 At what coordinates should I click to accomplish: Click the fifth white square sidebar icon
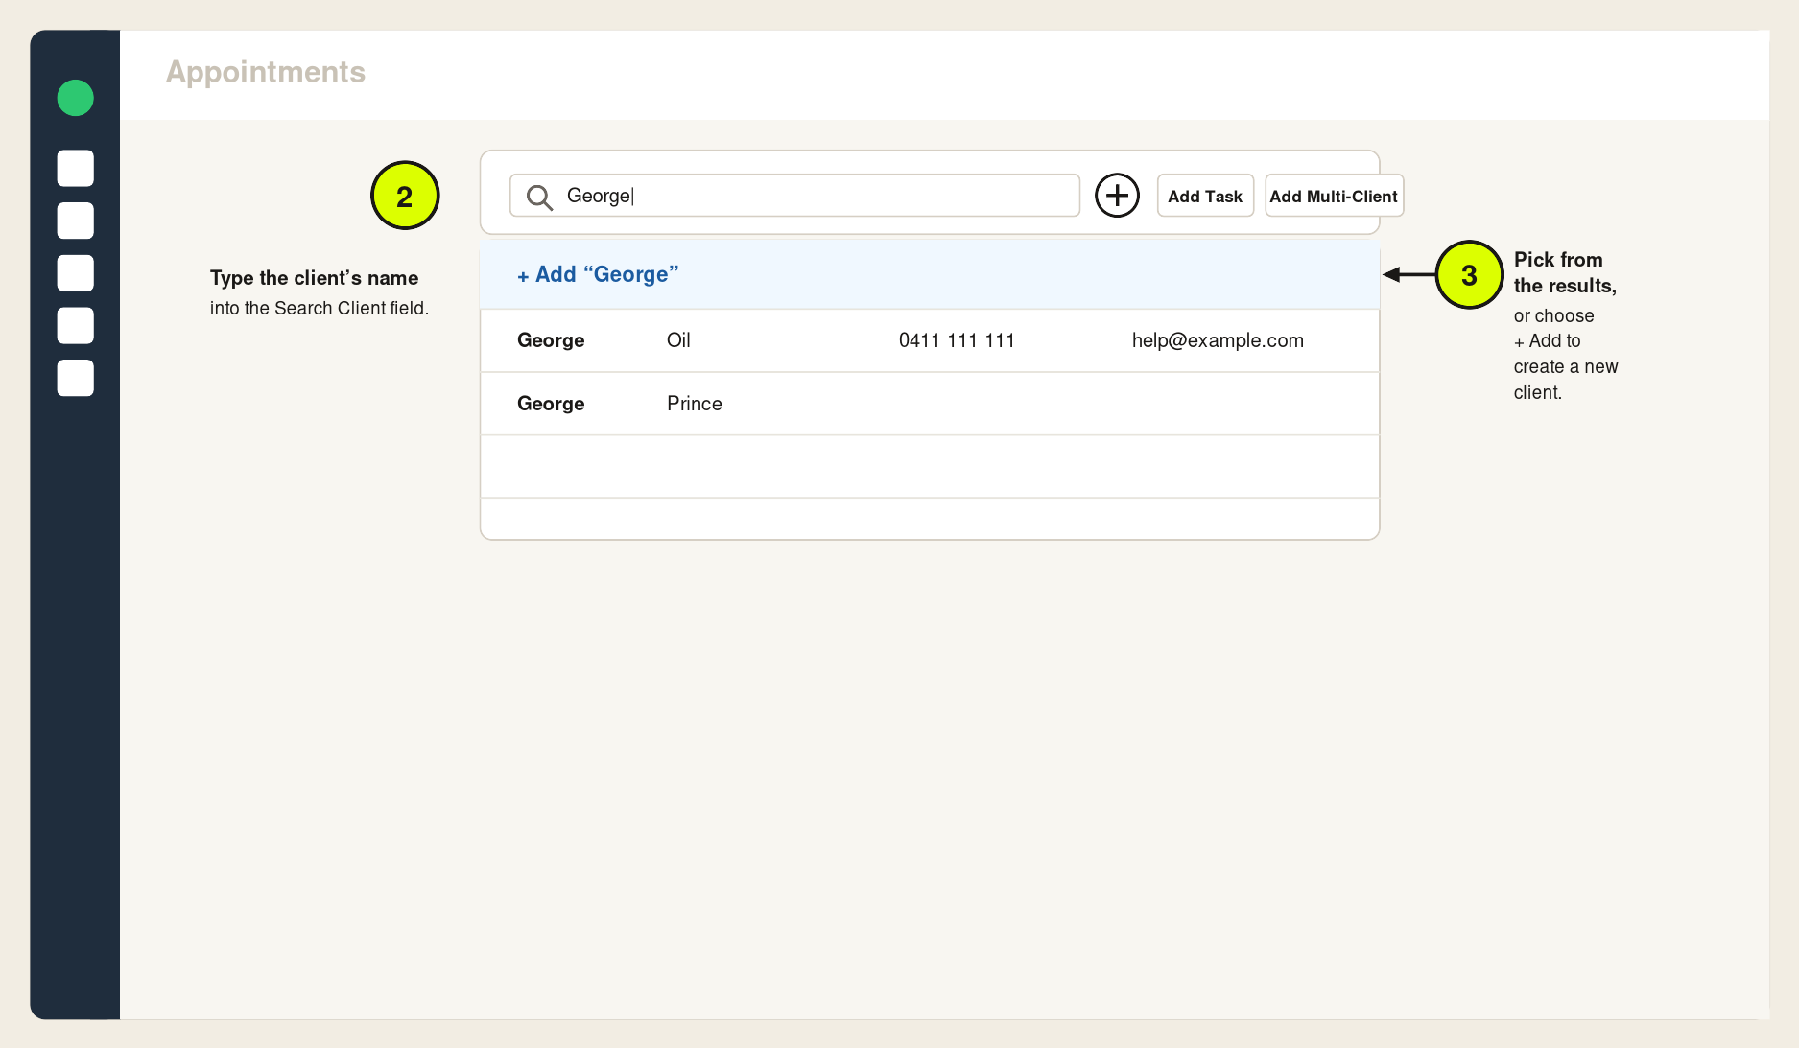pos(75,378)
